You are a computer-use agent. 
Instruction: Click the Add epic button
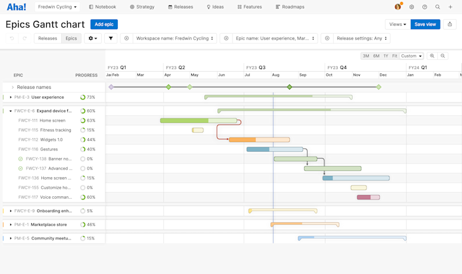point(104,24)
